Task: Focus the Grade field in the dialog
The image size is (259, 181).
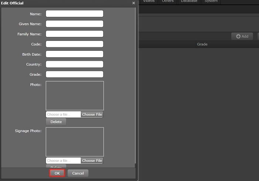Action: [74, 74]
